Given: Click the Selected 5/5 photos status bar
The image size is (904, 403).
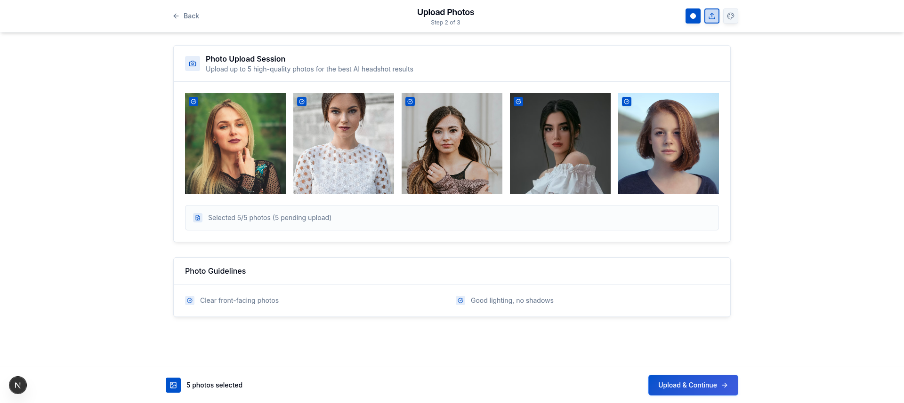Looking at the screenshot, I should click(452, 218).
